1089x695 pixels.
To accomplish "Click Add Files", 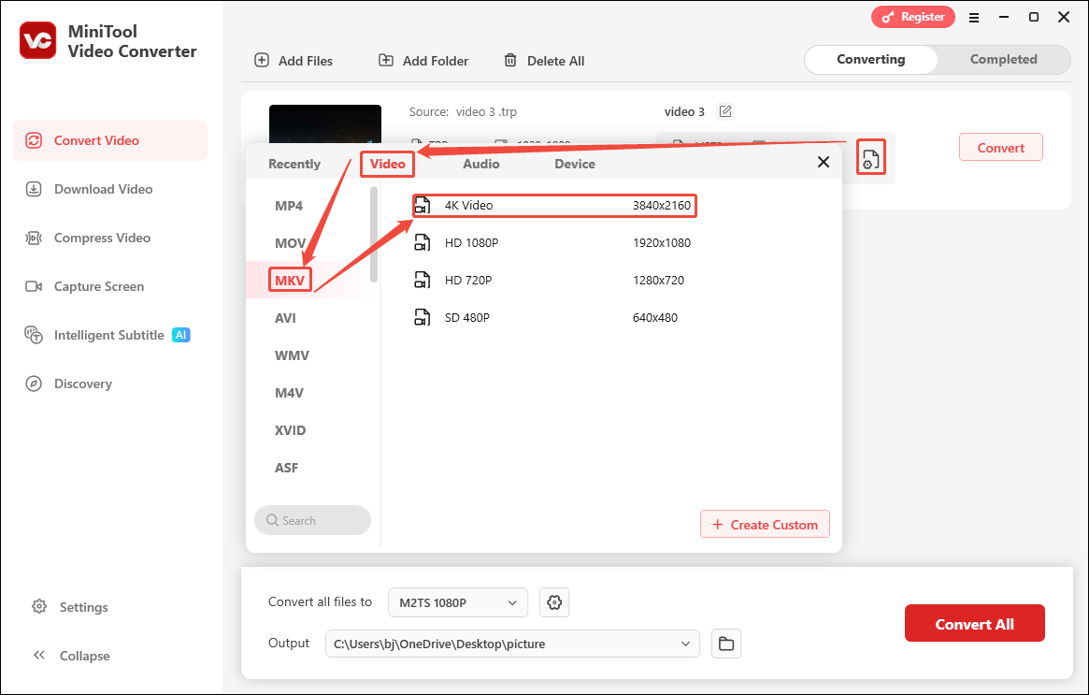I will (294, 61).
